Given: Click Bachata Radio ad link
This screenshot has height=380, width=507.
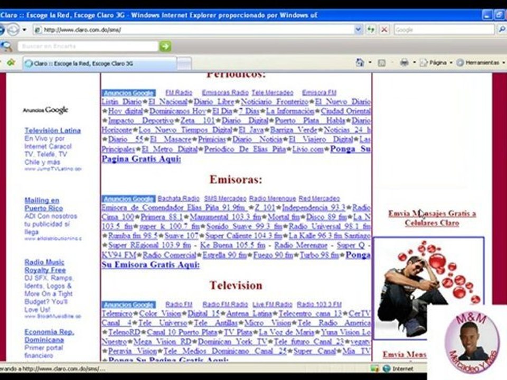Looking at the screenshot, I should 179,198.
